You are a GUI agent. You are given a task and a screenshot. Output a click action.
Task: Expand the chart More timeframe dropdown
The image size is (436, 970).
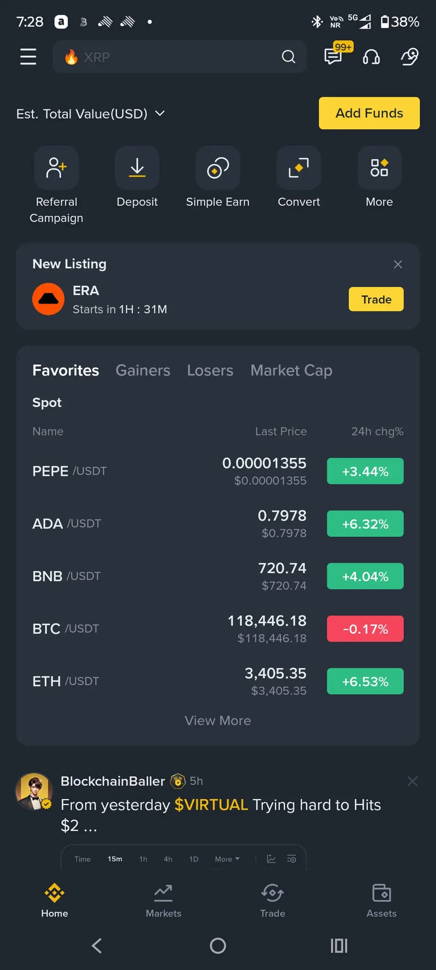click(x=227, y=859)
